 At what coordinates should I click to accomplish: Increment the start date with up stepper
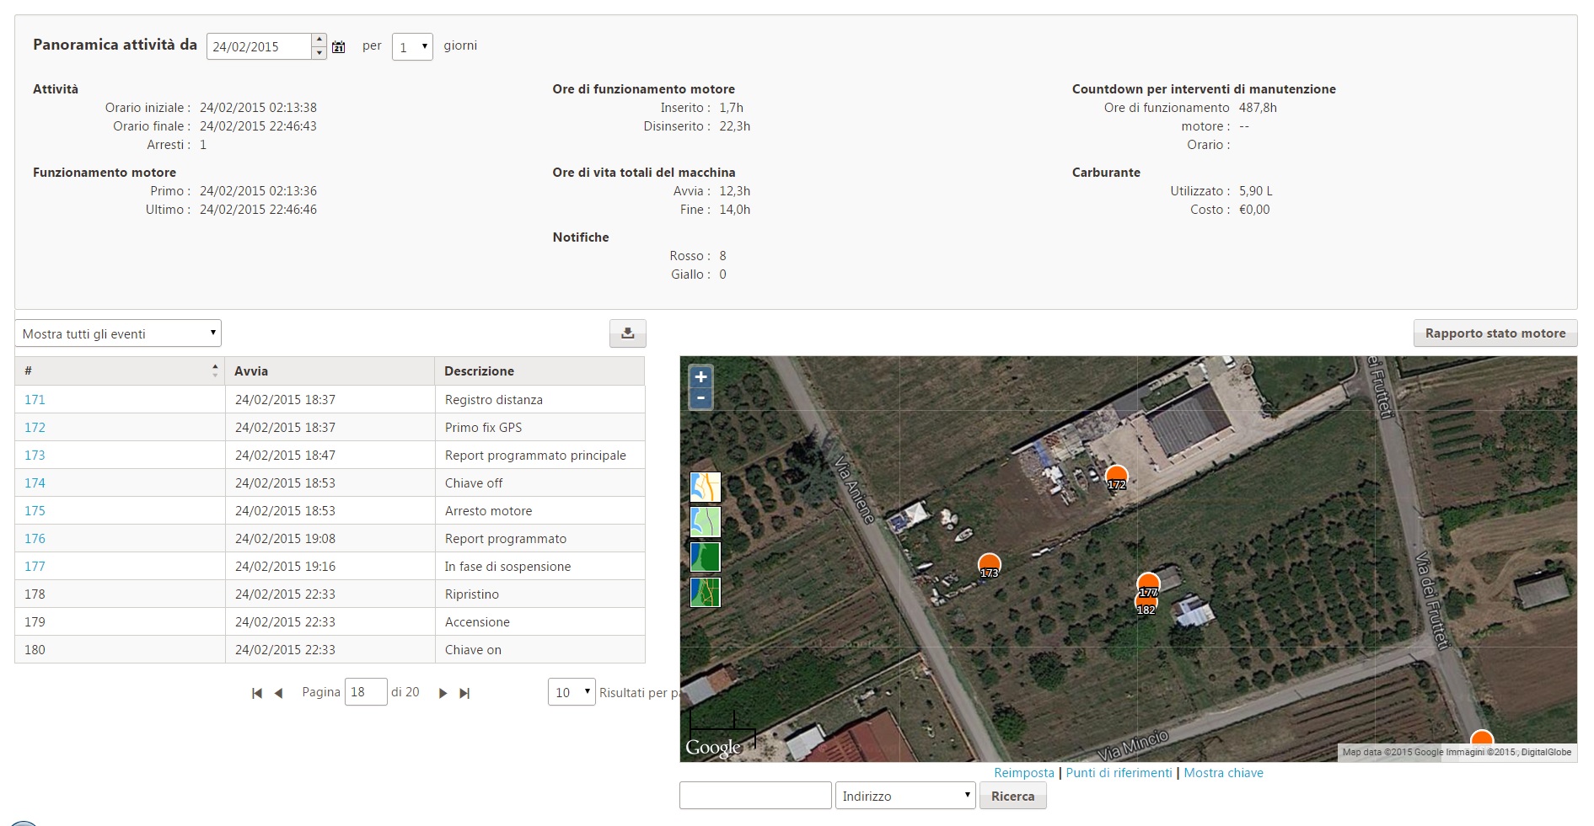319,40
